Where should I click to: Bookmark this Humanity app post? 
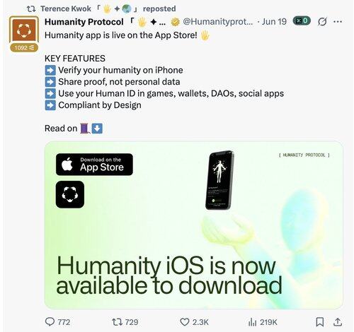pos(320,322)
